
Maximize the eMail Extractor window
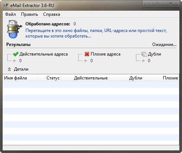157,4
